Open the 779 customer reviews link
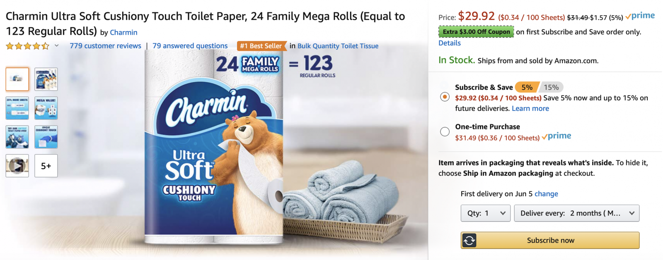This screenshot has height=260, width=663. click(105, 46)
